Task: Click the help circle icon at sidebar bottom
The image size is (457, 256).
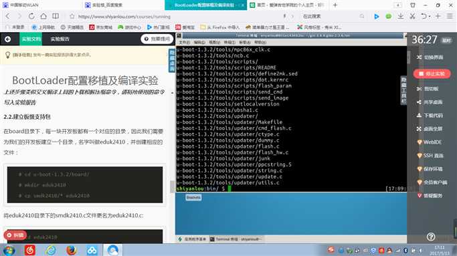Action: (431, 237)
